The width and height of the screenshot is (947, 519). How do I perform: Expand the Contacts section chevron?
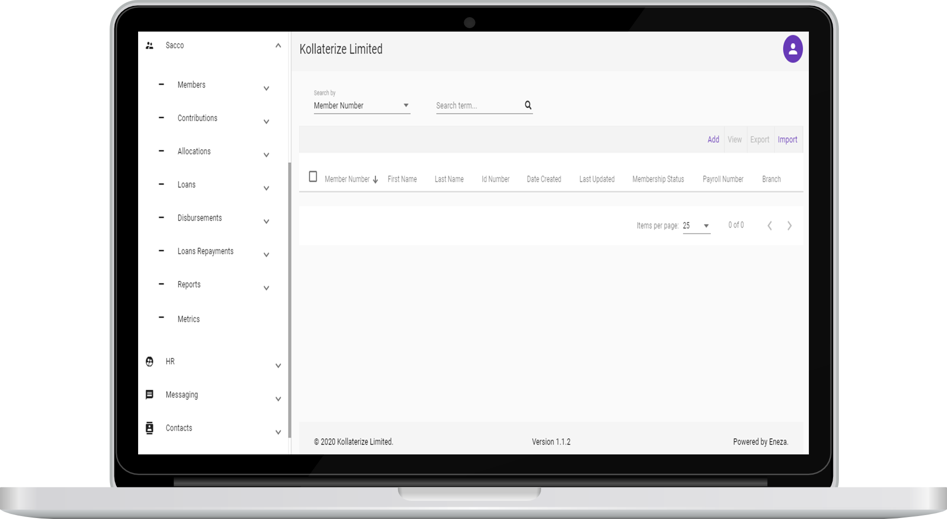278,432
